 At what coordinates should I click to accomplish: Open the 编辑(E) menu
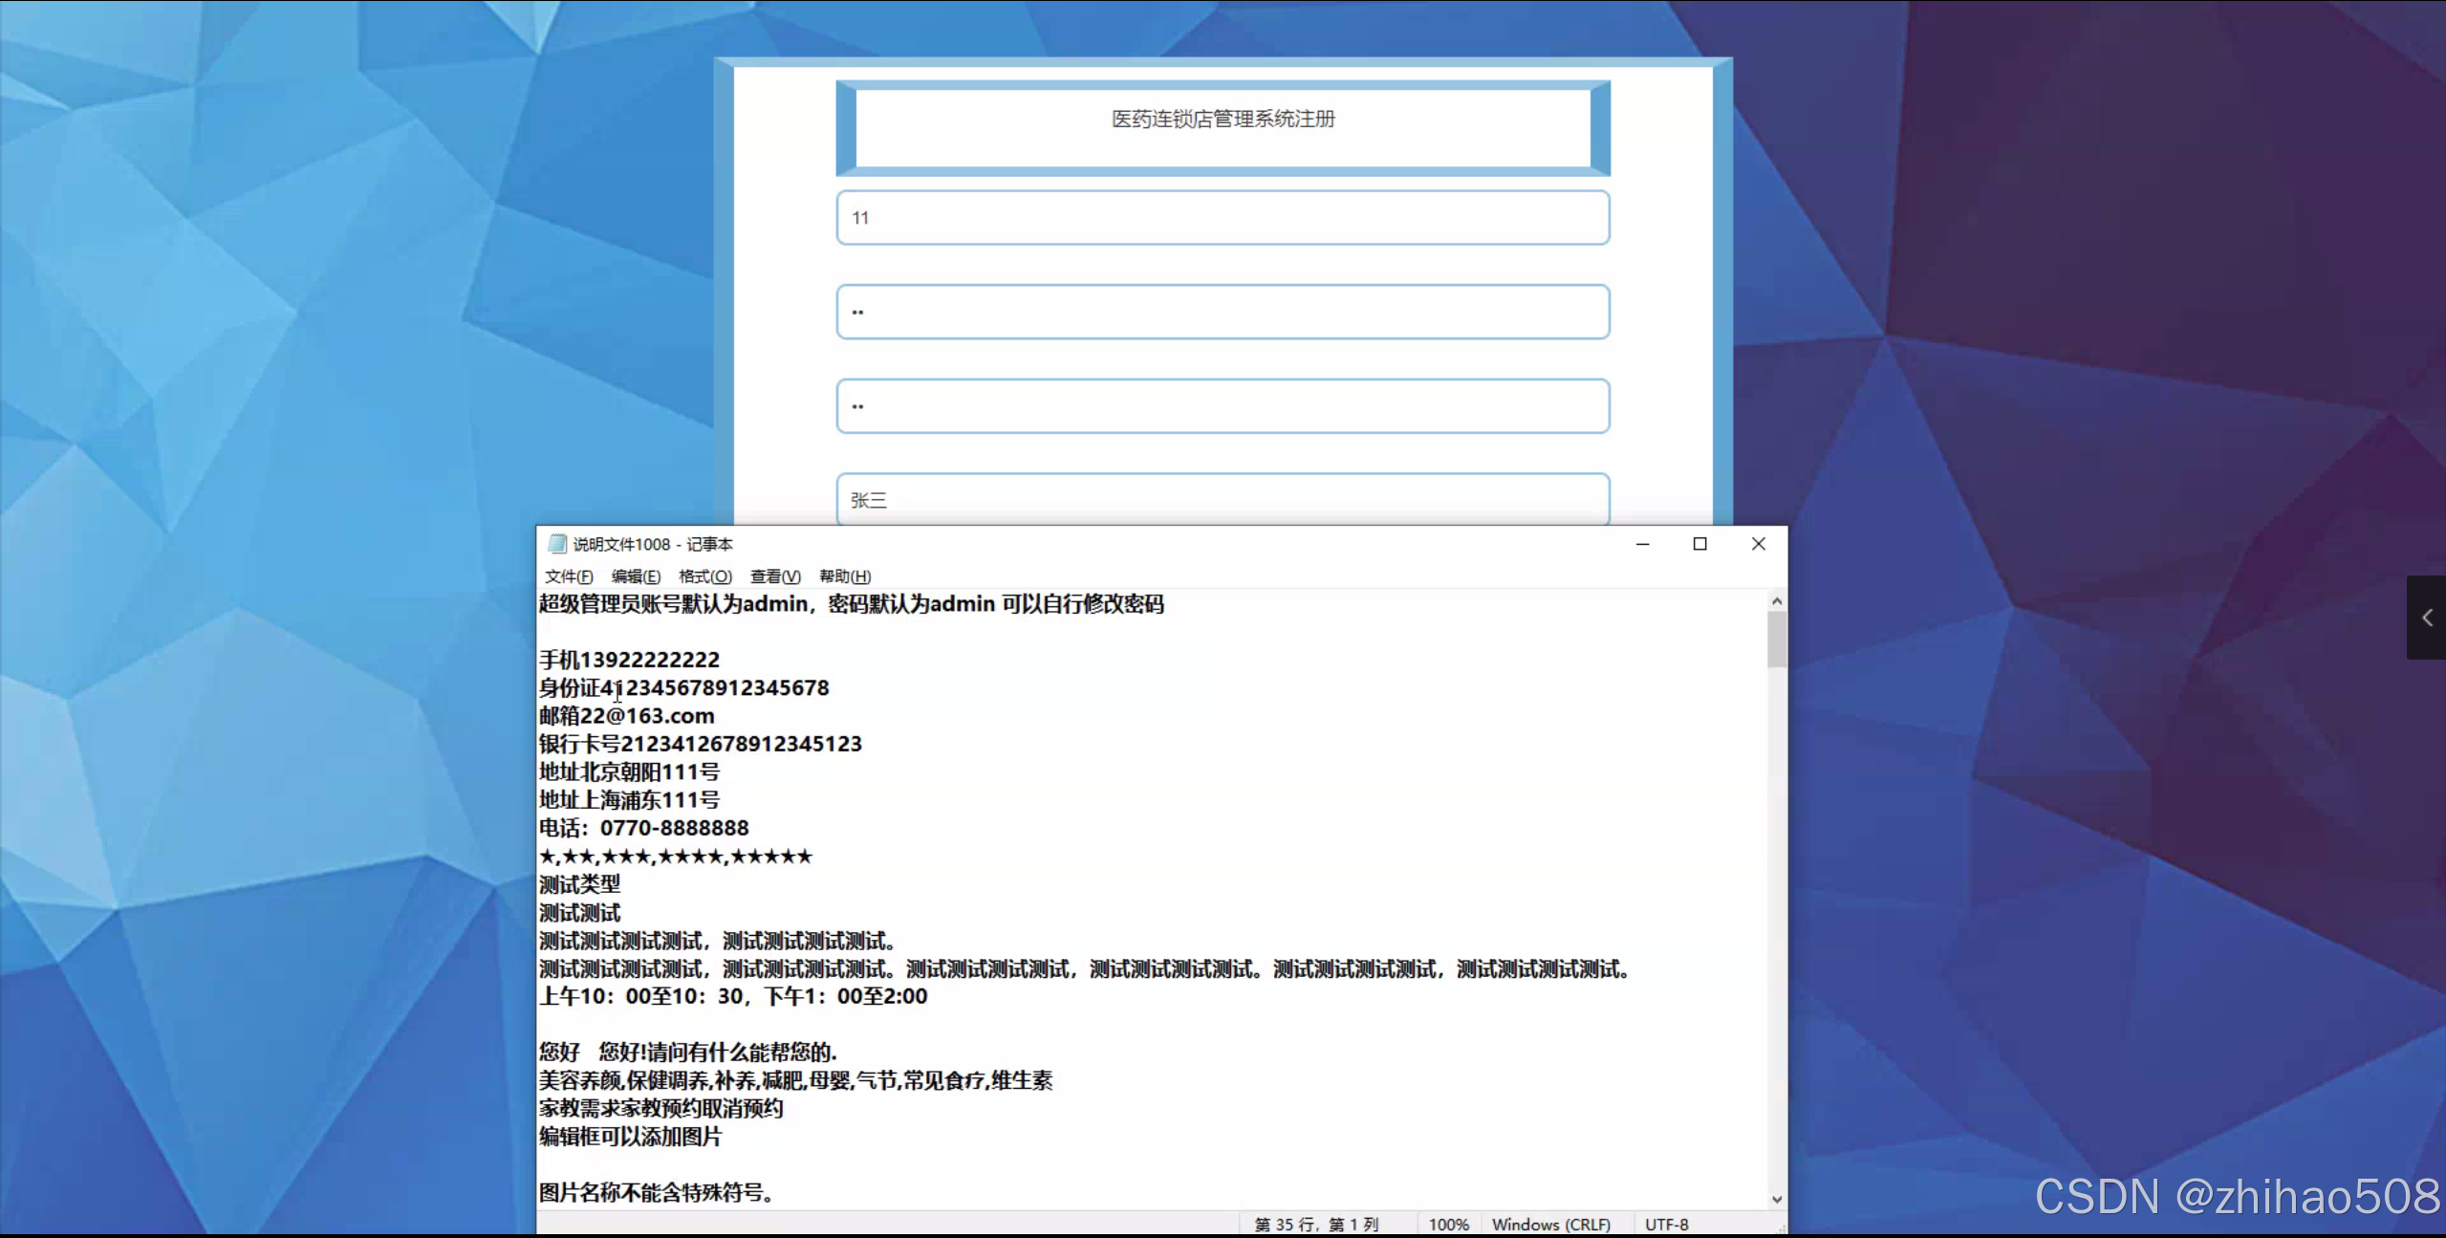(636, 576)
